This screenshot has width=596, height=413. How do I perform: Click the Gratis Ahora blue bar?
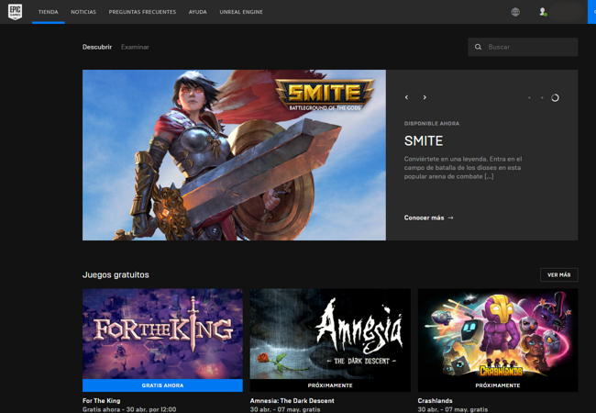pos(162,385)
